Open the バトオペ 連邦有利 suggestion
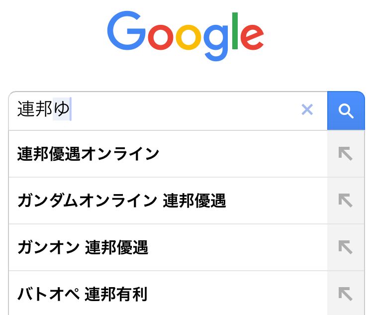This screenshot has height=315, width=373. (x=82, y=294)
